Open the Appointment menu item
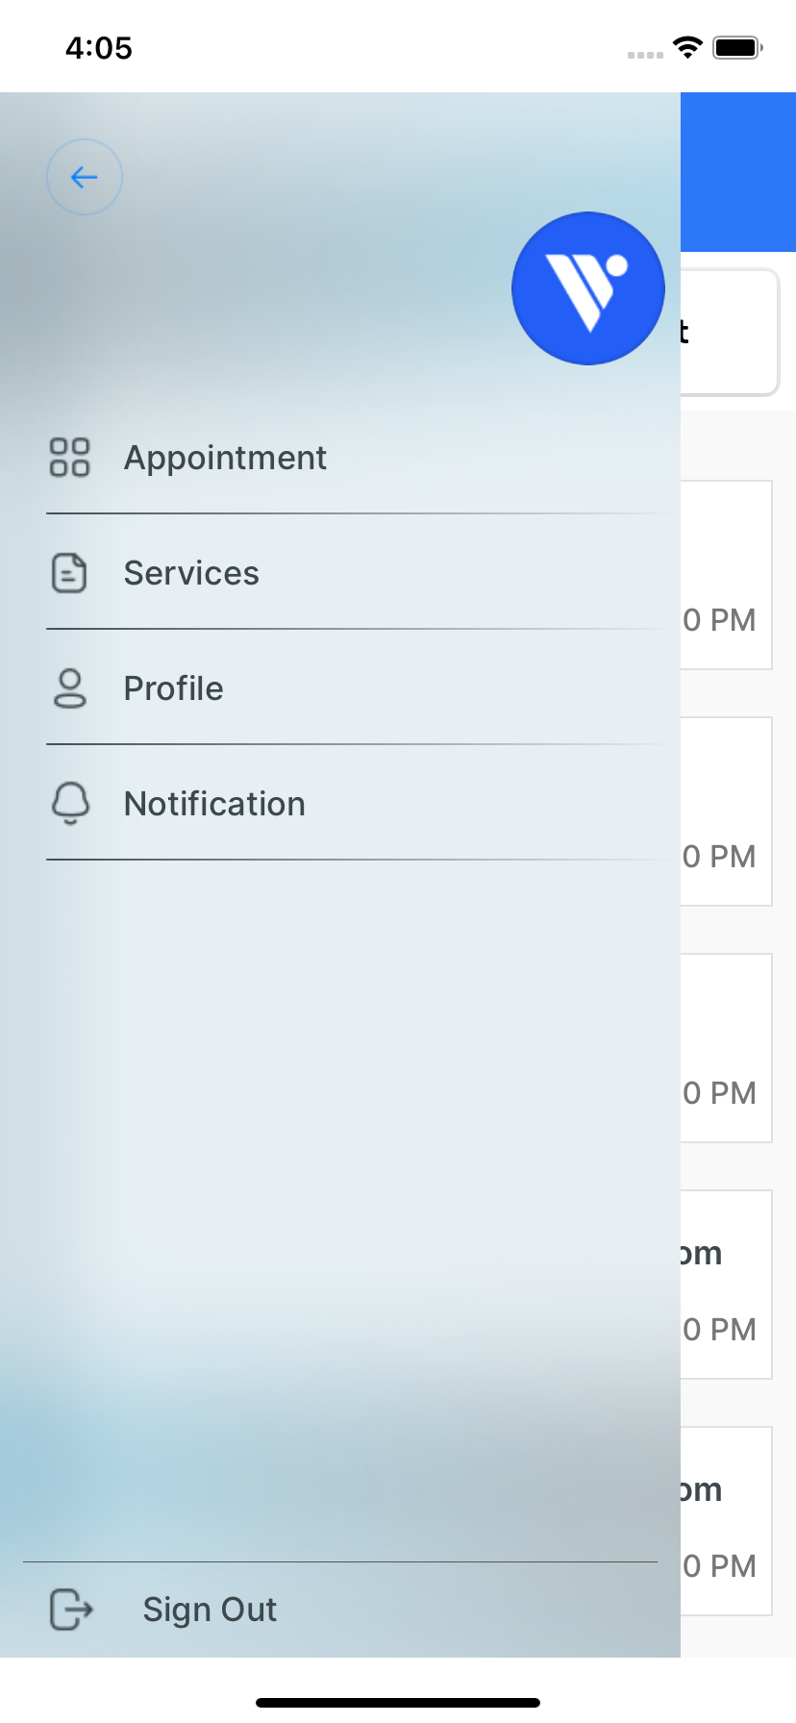 (225, 458)
